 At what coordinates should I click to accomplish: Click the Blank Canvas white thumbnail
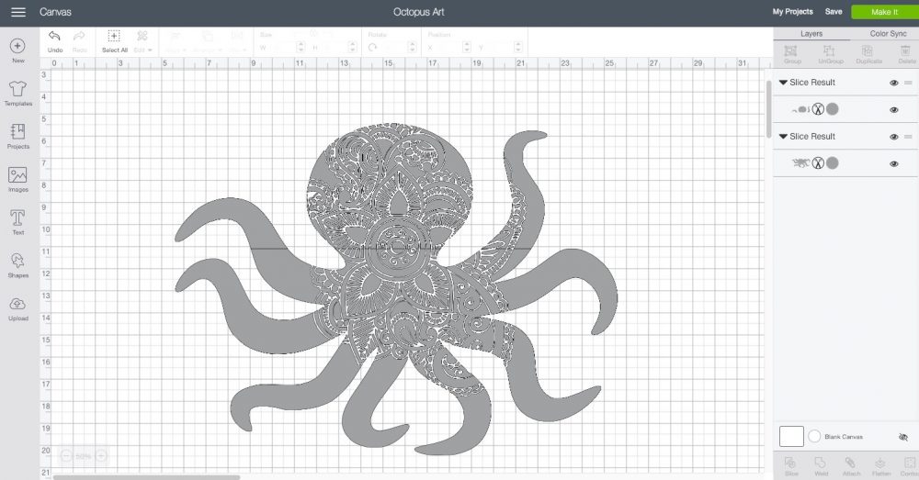click(x=791, y=436)
